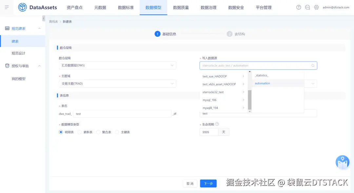Screen dimensions: 354x193
Task: Select _statistics_ database option
Action: [278, 75]
